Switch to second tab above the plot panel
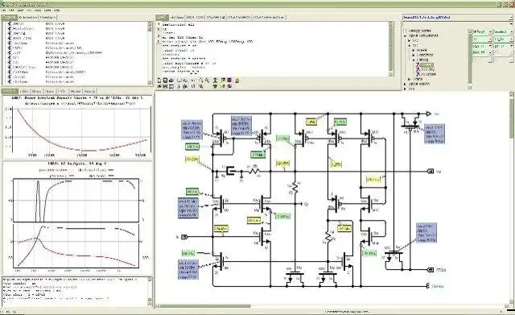 [x=24, y=91]
